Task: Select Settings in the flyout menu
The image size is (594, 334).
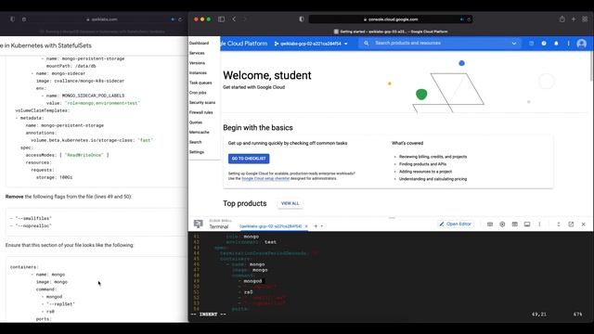Action: 197,152
